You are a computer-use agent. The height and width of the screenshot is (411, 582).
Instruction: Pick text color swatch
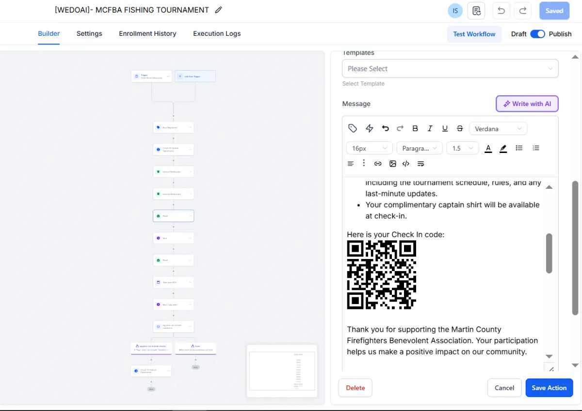[x=488, y=148]
